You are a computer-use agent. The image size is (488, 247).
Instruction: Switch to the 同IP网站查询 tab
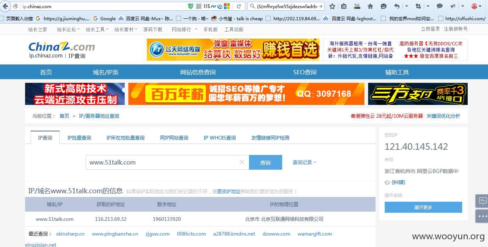pyautogui.click(x=174, y=138)
